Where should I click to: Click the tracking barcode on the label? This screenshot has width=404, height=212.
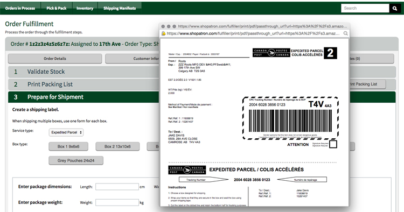tap(290, 121)
